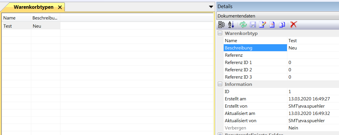Viewport: 339px width, 135px height.
Task: Delete entry with the red X icon
Action: pyautogui.click(x=293, y=25)
